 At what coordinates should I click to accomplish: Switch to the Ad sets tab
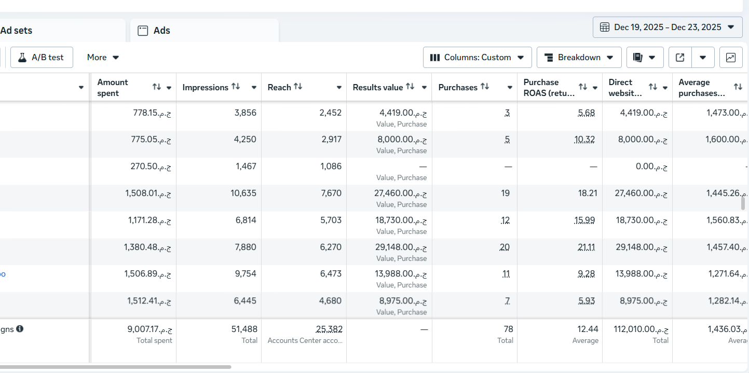coord(16,30)
